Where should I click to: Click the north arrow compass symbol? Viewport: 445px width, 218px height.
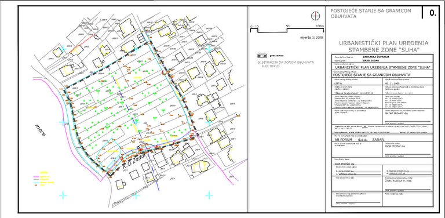coord(315,16)
